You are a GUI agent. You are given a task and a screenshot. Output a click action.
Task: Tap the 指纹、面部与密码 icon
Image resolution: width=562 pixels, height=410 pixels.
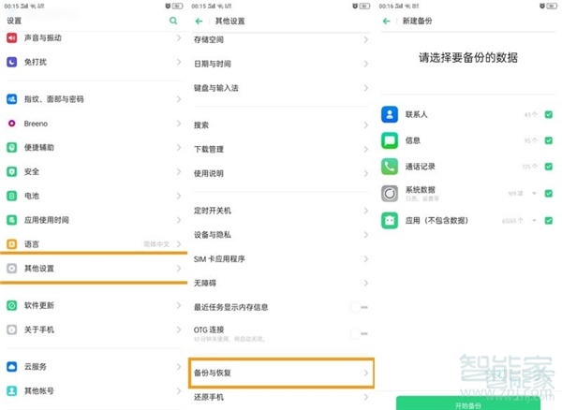pos(12,99)
